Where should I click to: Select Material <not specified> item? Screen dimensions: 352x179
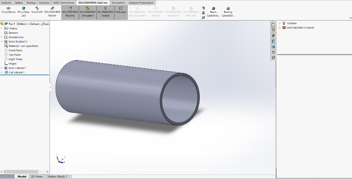(22, 46)
